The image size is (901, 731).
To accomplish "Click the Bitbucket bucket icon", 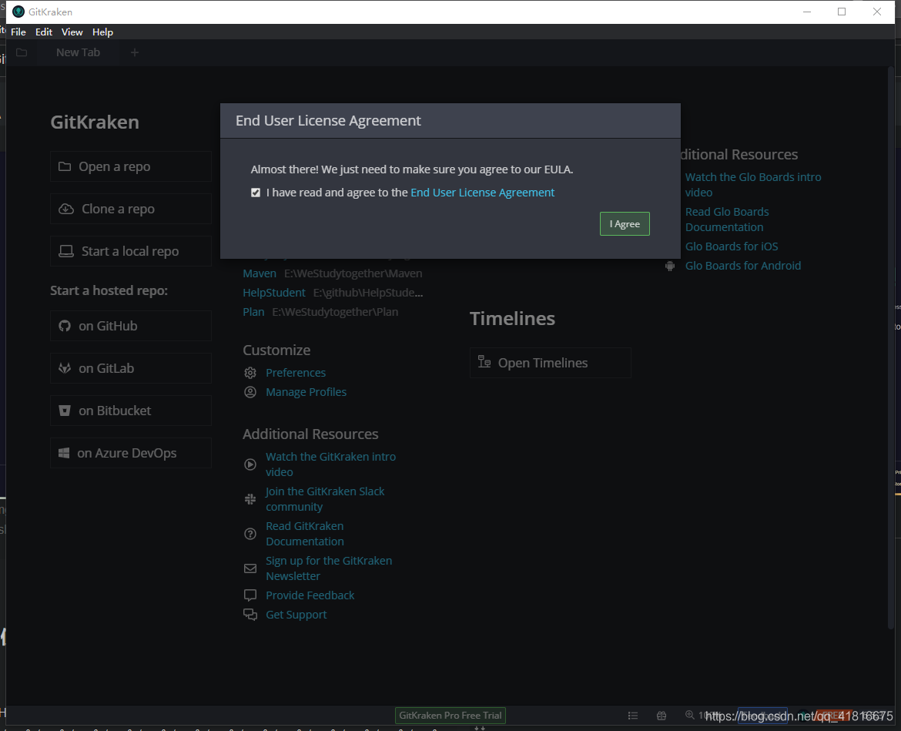I will coord(65,411).
